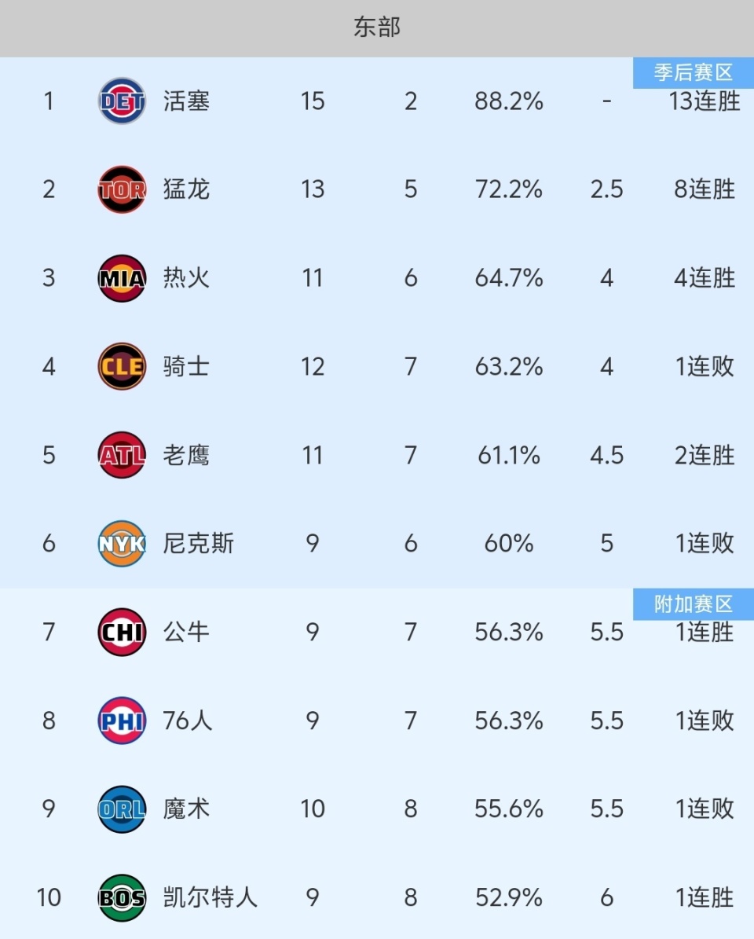Click the 附加赛区 label tag
The image size is (754, 939).
point(693,603)
